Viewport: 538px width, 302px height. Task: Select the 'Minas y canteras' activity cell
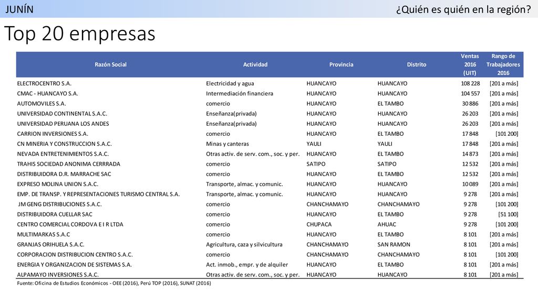227,144
